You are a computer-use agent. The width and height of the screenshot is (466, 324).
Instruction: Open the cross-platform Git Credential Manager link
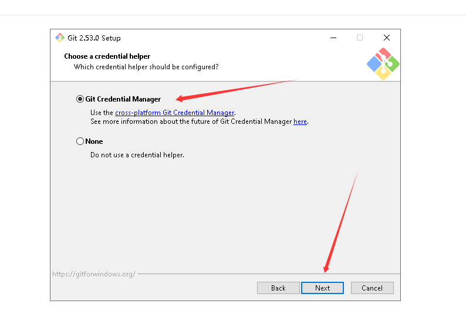[174, 113]
